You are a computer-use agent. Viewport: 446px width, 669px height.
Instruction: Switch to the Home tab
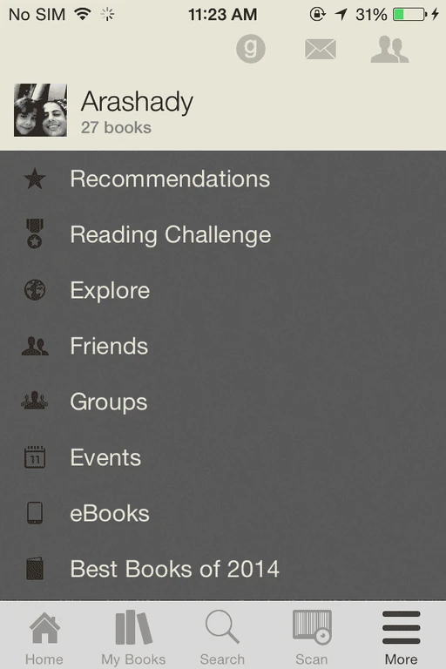(44, 638)
